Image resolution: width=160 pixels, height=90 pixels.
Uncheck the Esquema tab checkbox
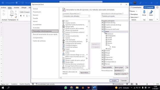click(104, 27)
